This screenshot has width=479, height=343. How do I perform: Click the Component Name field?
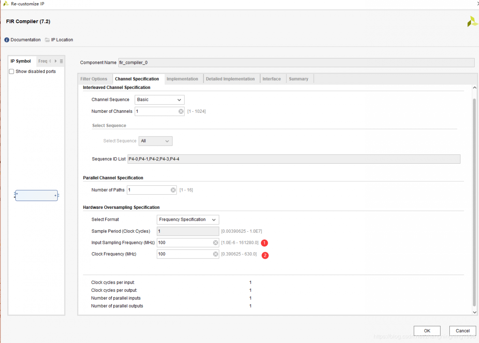tap(296, 63)
